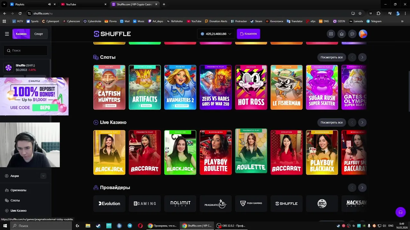
Task: Switch to the Спорт tab
Action: [39, 34]
